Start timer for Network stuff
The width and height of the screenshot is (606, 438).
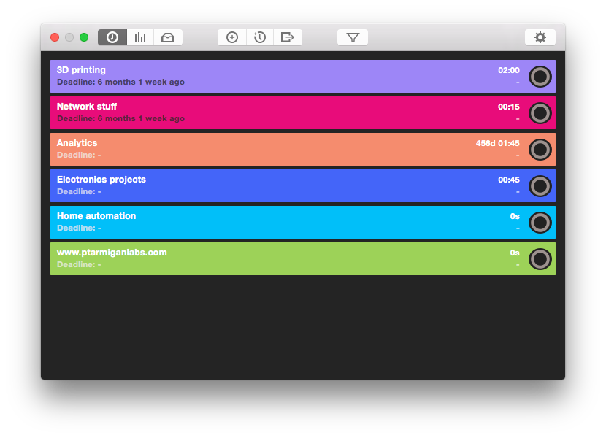tap(540, 113)
